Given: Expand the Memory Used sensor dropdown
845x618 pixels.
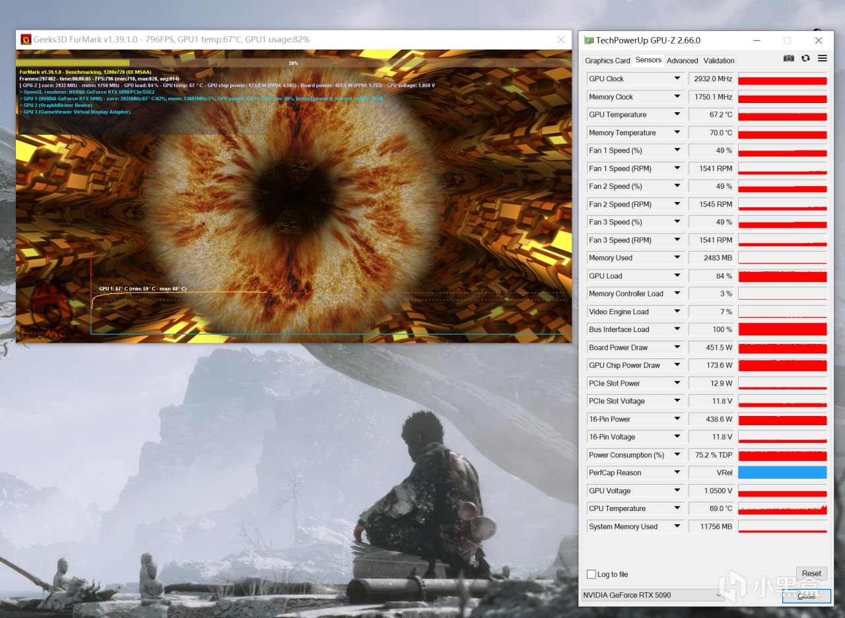Looking at the screenshot, I should point(677,257).
